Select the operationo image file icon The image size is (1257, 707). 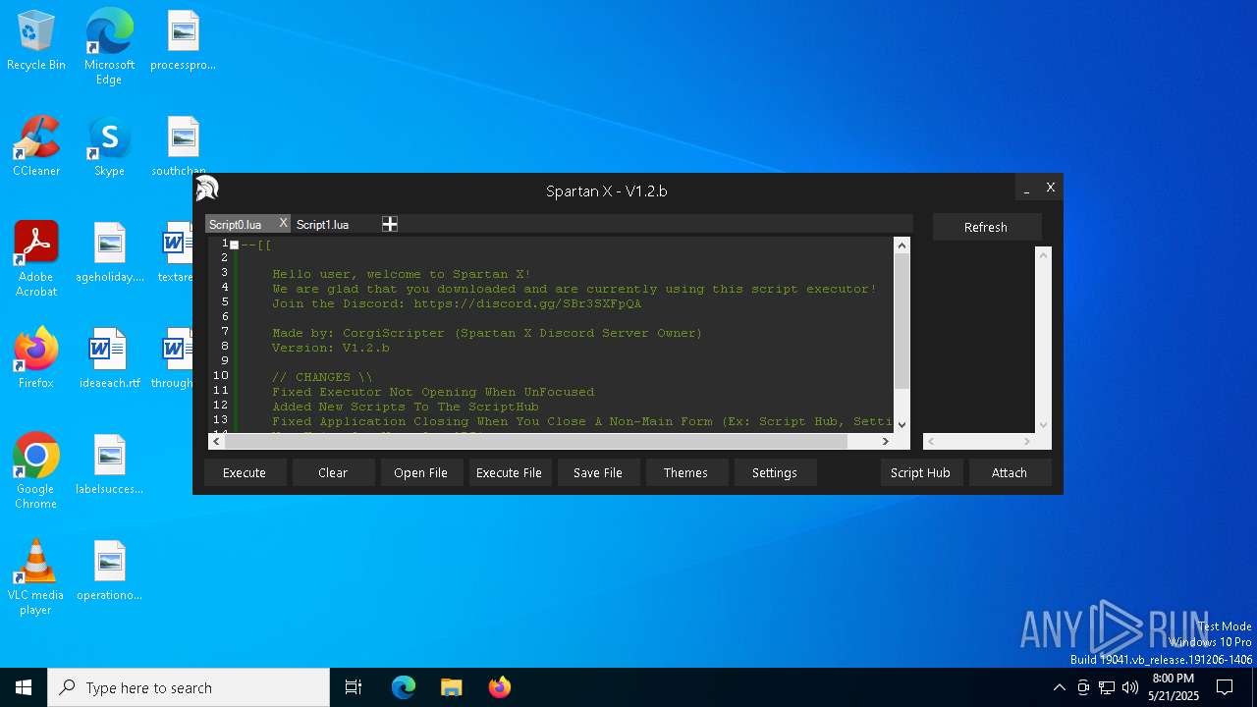[x=109, y=571]
